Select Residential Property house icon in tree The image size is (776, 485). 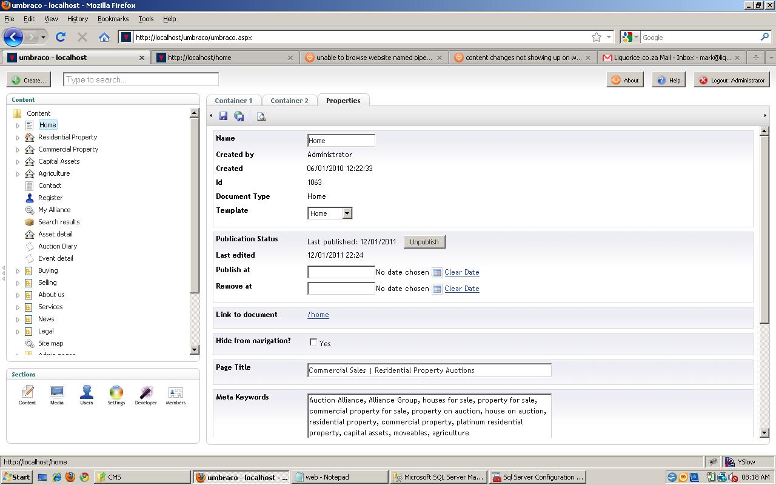29,137
